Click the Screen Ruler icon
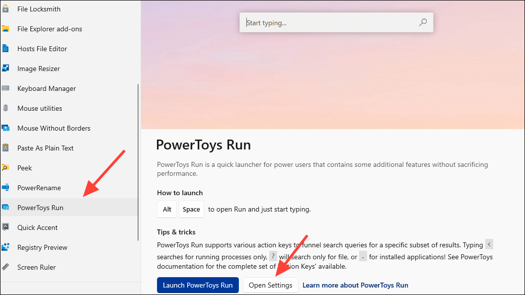The height and width of the screenshot is (295, 525). click(x=5, y=267)
